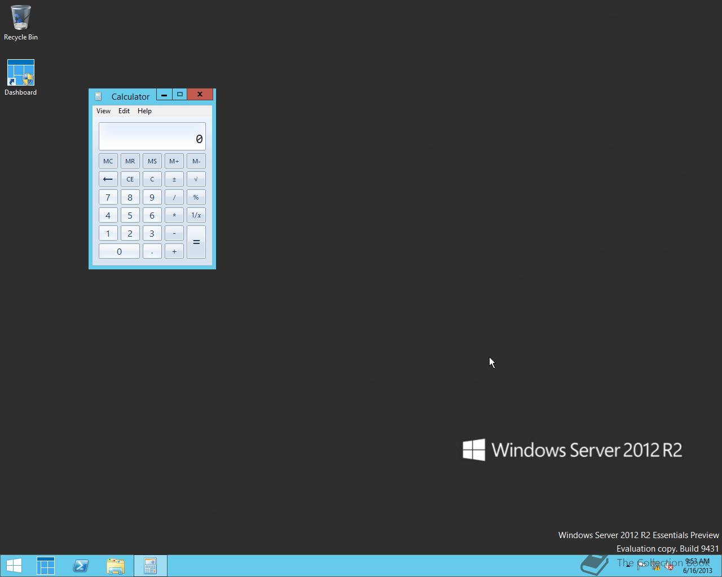Click the decimal point button
The image size is (722, 577).
[x=152, y=251]
